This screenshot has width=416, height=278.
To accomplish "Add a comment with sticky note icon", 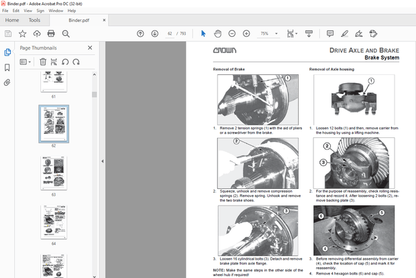I will coord(330,33).
